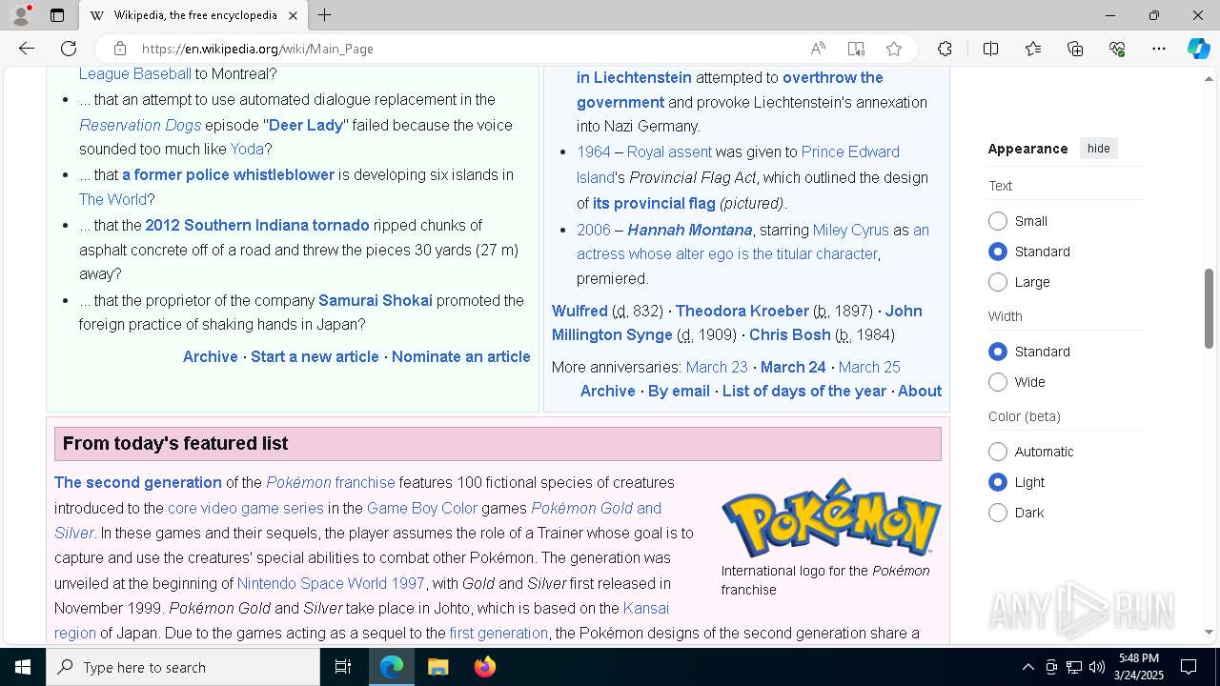Select Small text size
1220x686 pixels.
pos(998,221)
